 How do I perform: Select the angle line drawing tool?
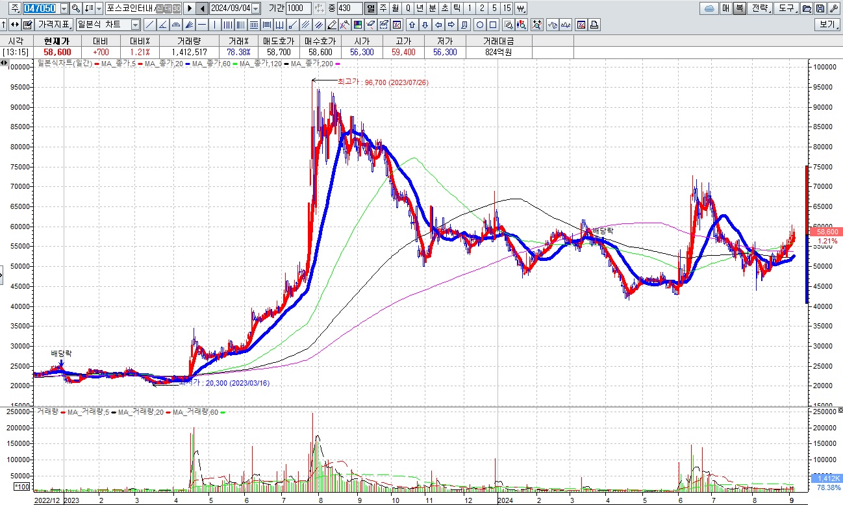(x=162, y=25)
